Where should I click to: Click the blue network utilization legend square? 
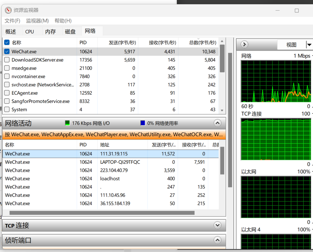tap(143, 123)
